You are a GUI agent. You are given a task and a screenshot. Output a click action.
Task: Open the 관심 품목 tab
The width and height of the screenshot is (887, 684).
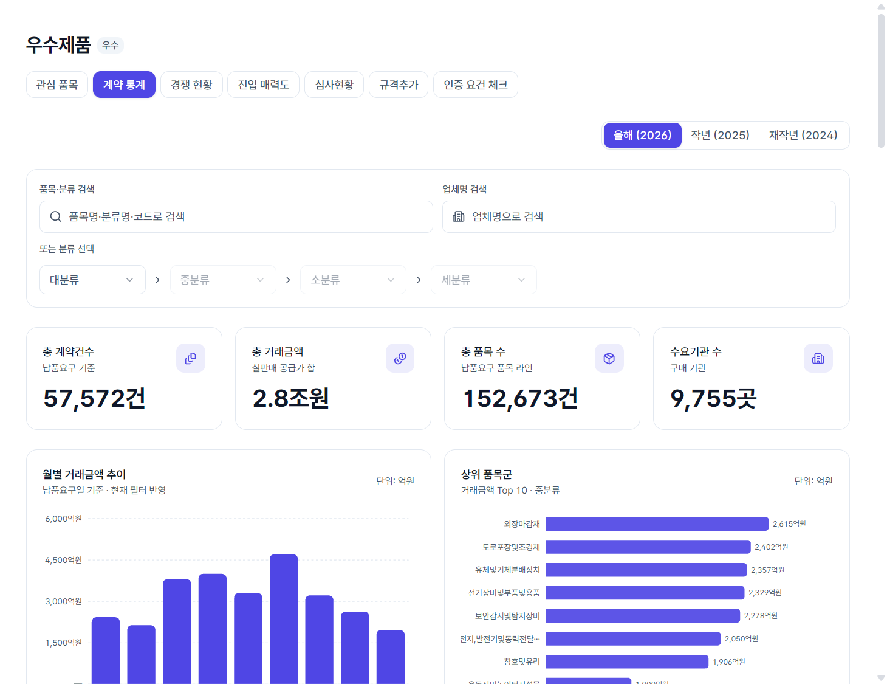[57, 85]
